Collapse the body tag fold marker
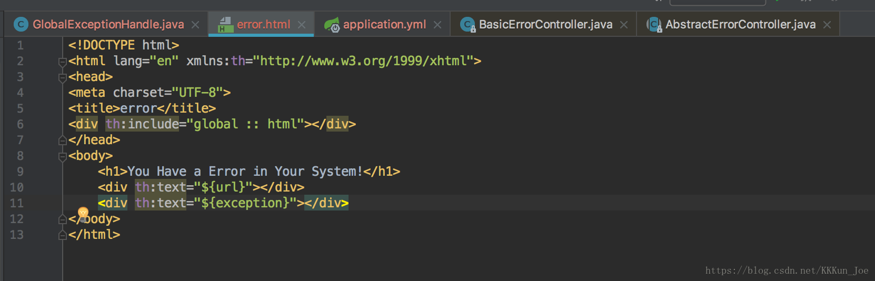The image size is (875, 281). point(62,156)
